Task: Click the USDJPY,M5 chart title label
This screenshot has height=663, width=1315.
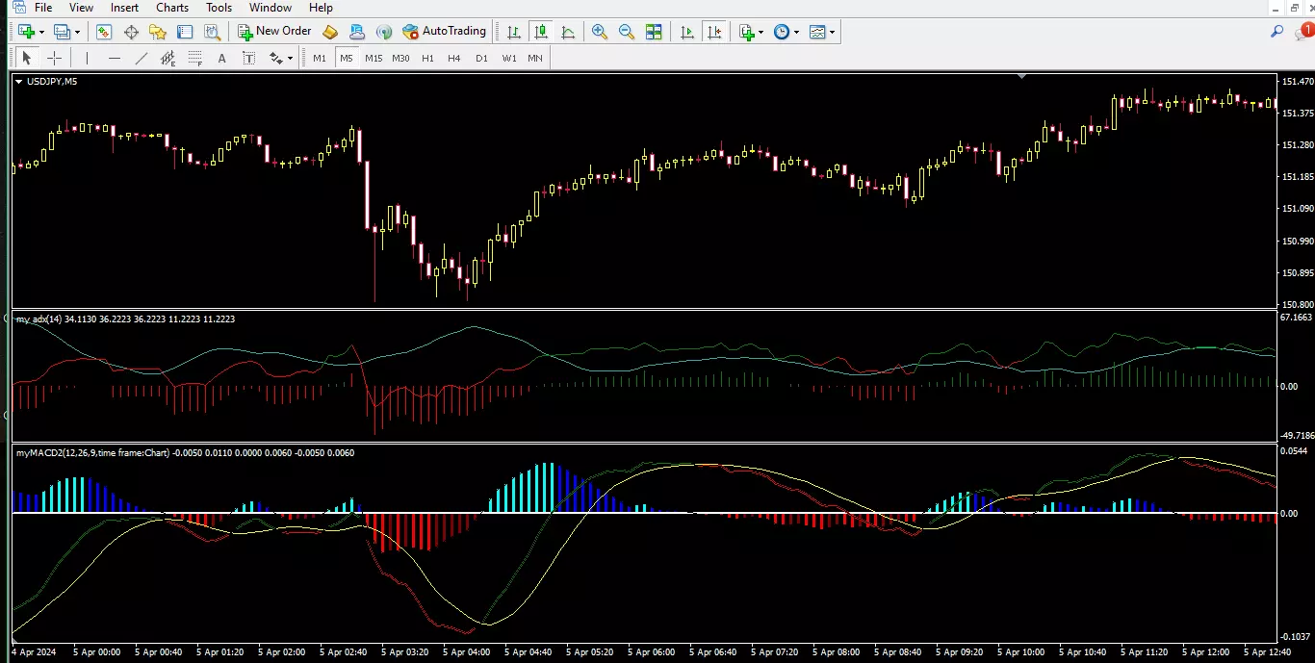Action: click(x=52, y=81)
